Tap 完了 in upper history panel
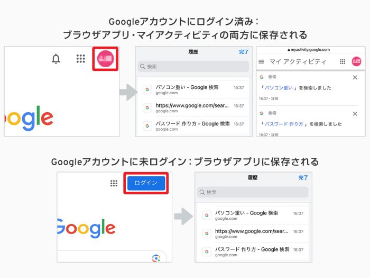This screenshot has height=278, width=370. click(x=244, y=52)
